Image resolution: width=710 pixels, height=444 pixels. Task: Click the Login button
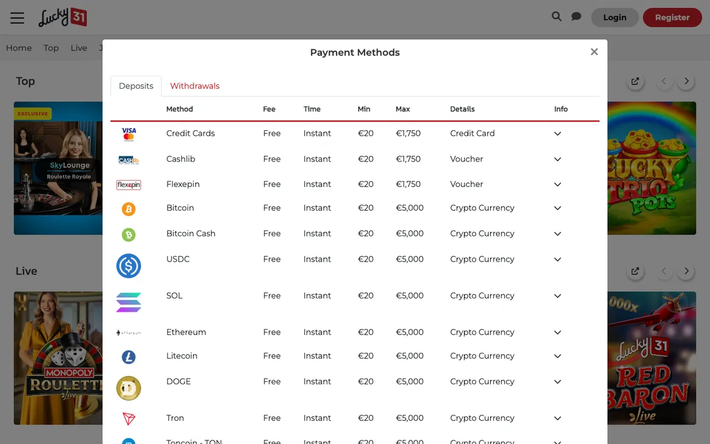click(x=615, y=17)
